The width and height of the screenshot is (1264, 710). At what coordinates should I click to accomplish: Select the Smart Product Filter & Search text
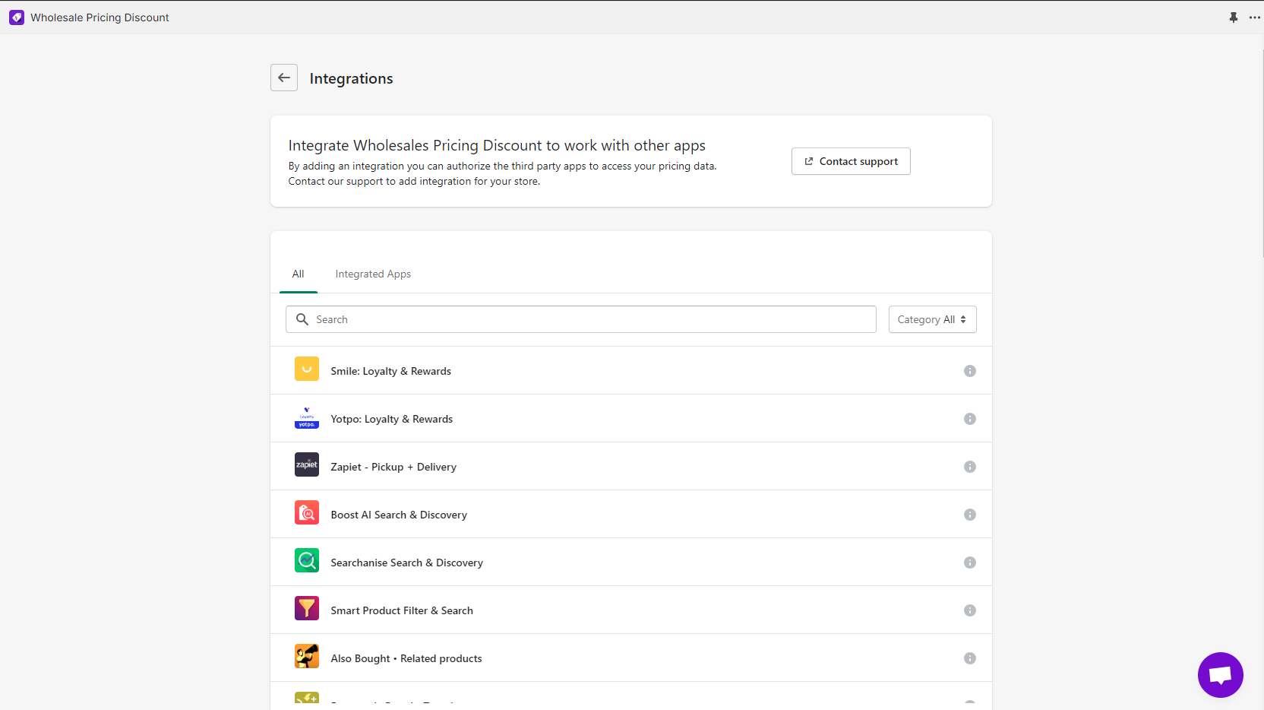pyautogui.click(x=402, y=610)
